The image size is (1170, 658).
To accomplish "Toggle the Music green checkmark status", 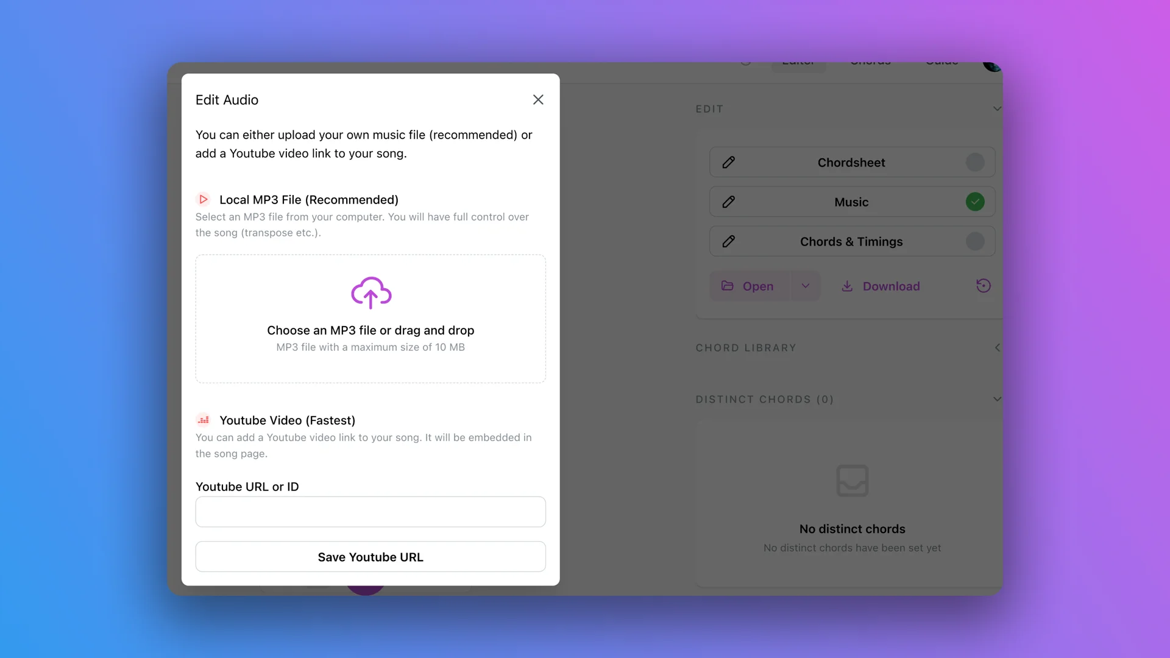I will pyautogui.click(x=975, y=202).
